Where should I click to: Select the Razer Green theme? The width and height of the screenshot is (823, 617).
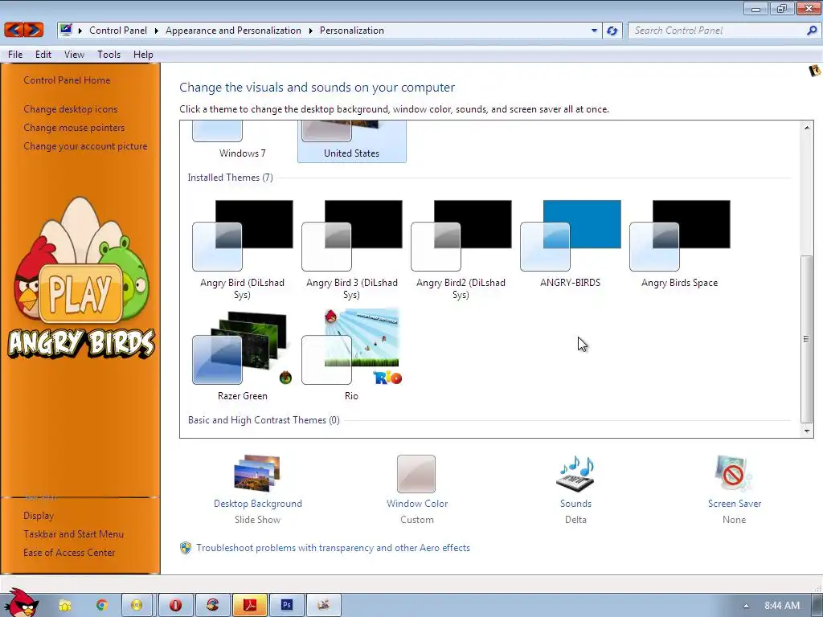(x=242, y=356)
